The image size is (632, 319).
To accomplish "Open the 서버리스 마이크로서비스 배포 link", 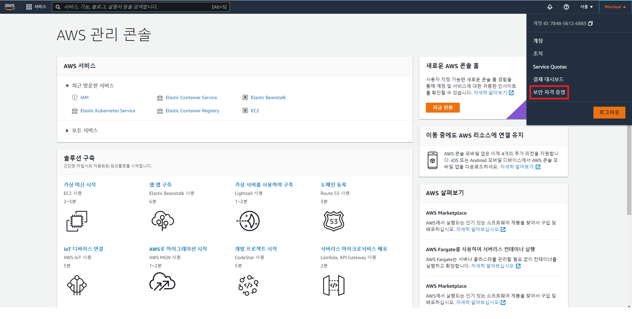I will pyautogui.click(x=354, y=249).
